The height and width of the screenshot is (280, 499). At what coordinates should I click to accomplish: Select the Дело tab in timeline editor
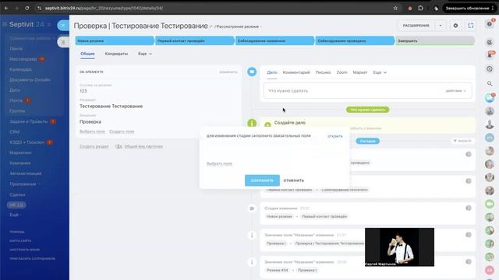[x=272, y=72]
